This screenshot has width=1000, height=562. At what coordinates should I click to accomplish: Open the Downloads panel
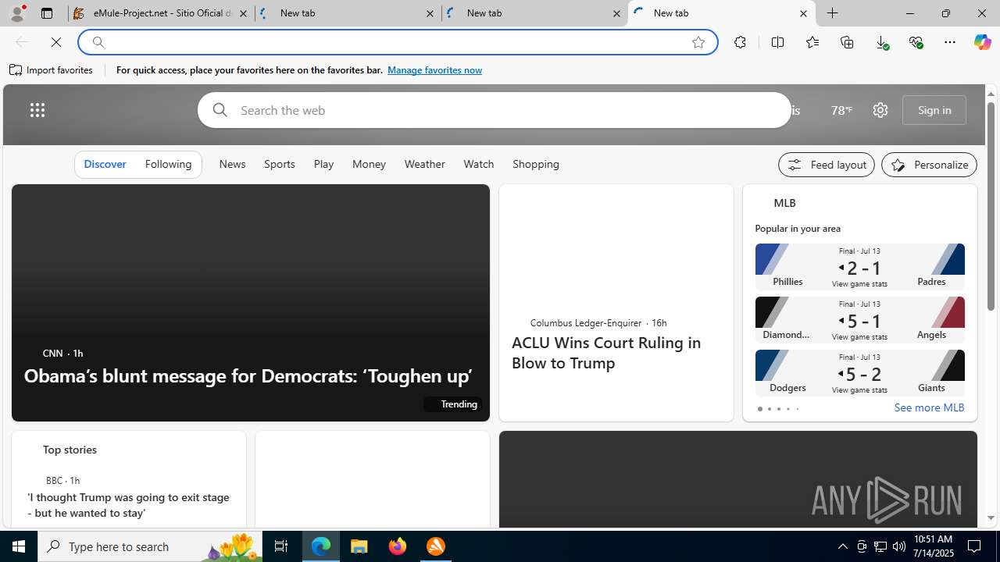coord(881,42)
